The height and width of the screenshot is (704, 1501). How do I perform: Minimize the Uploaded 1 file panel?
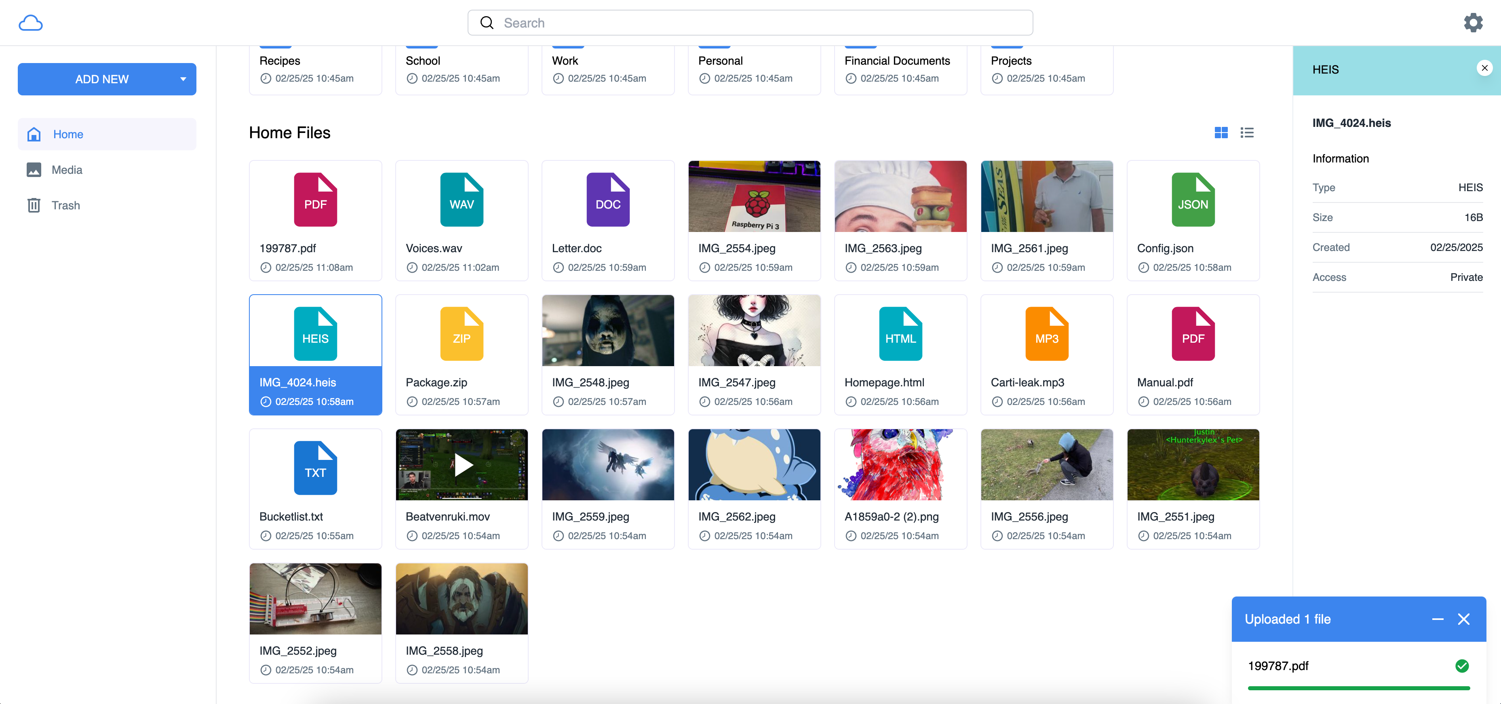(1438, 619)
